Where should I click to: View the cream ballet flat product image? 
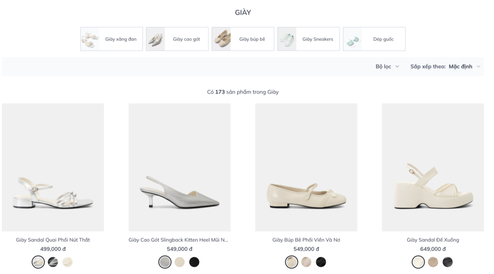pos(306,167)
